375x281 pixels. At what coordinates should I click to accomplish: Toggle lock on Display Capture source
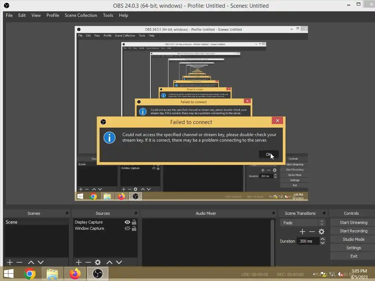[x=134, y=222]
